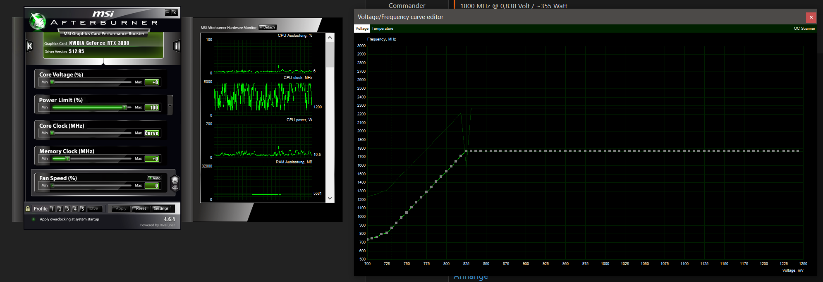Click the 4.6.4 version number
The image size is (823, 282).
(170, 219)
